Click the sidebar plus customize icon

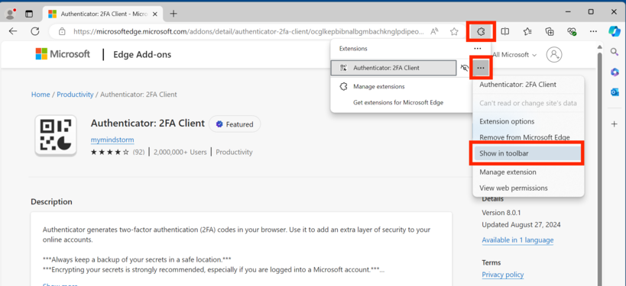click(x=615, y=124)
